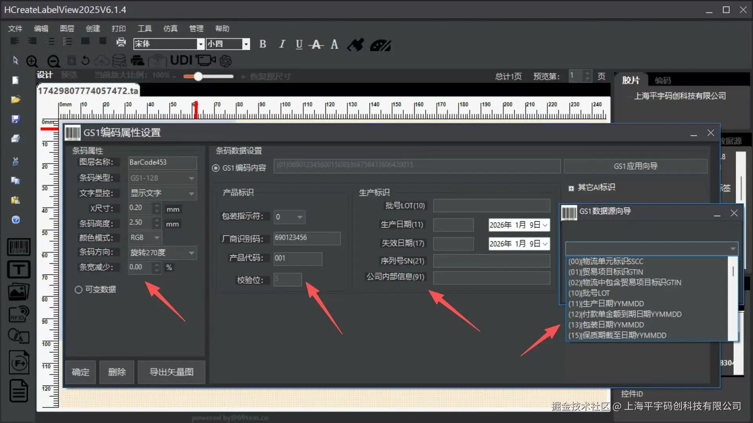Expand the 其它AI标识 section
The height and width of the screenshot is (423, 753).
tap(571, 188)
